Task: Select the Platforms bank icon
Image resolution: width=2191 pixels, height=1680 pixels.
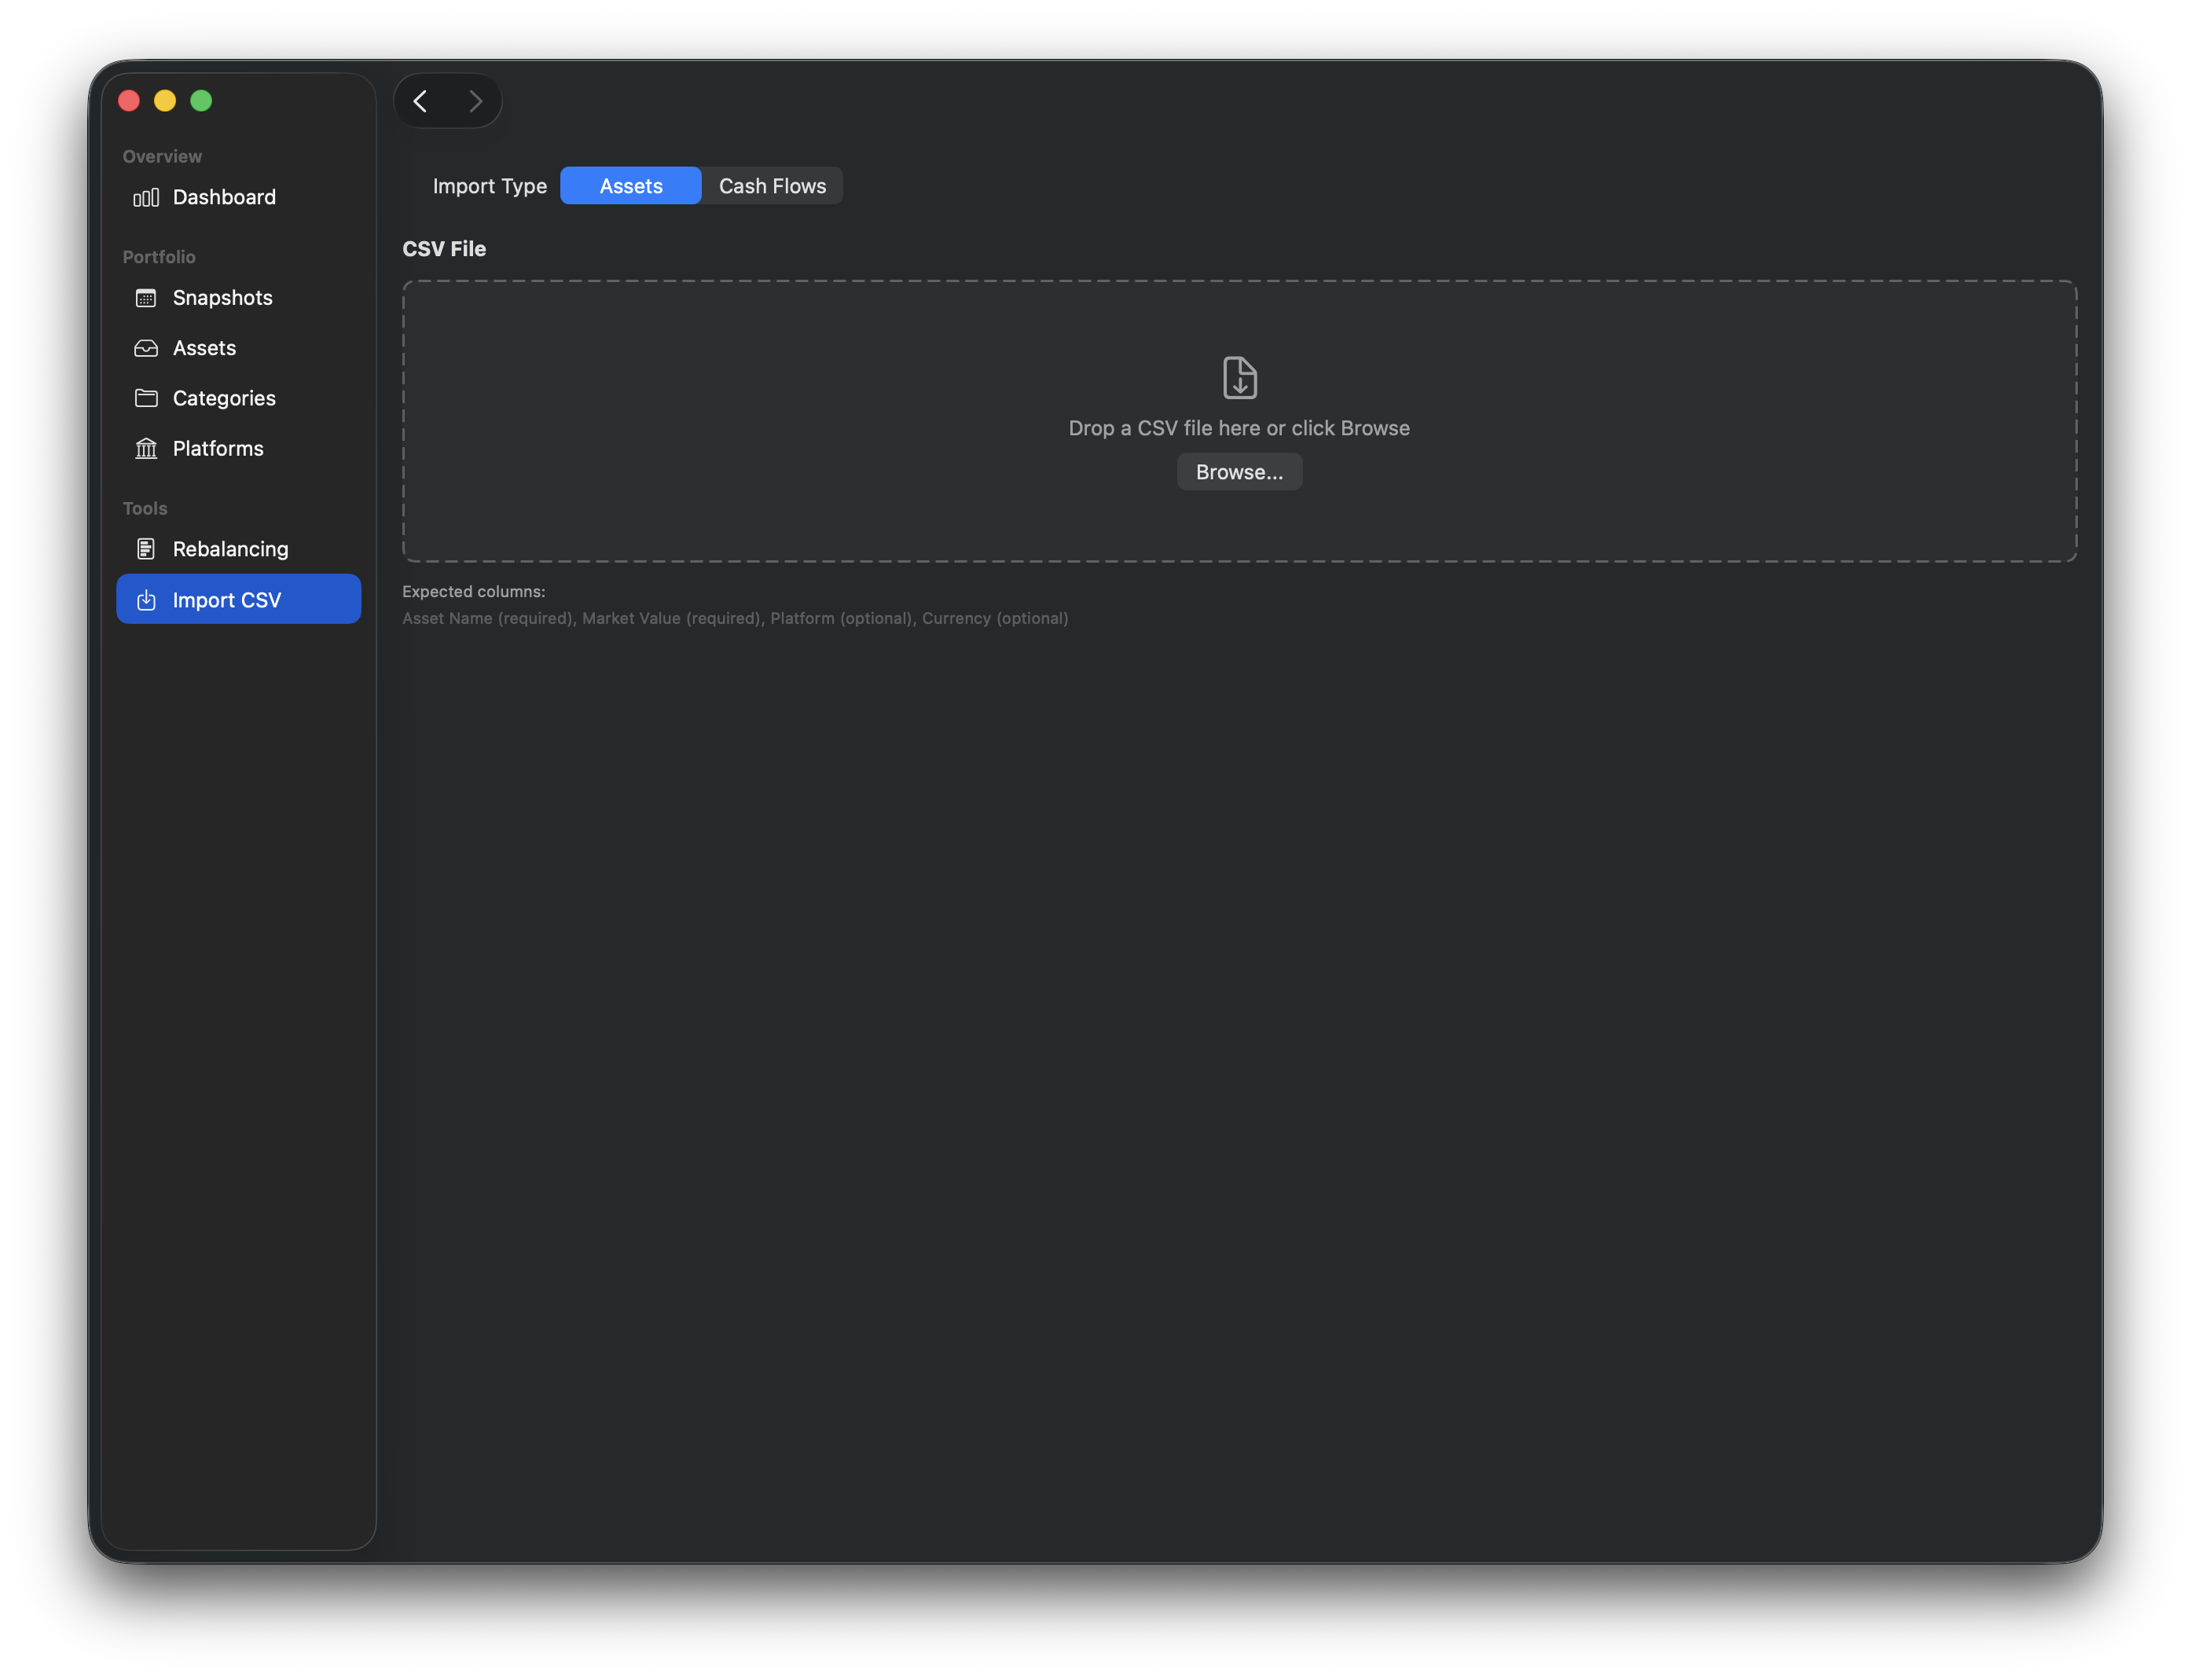Action: click(146, 448)
